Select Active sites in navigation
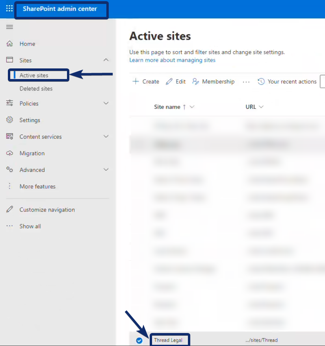This screenshot has height=346, width=325. pos(34,75)
